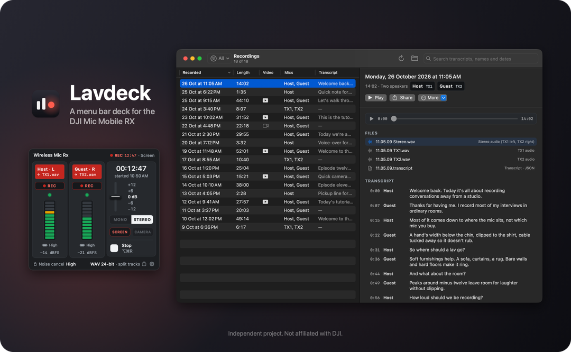Image resolution: width=571 pixels, height=352 pixels.
Task: Click the Guest R TX2.wav channel tile
Action: coord(87,172)
